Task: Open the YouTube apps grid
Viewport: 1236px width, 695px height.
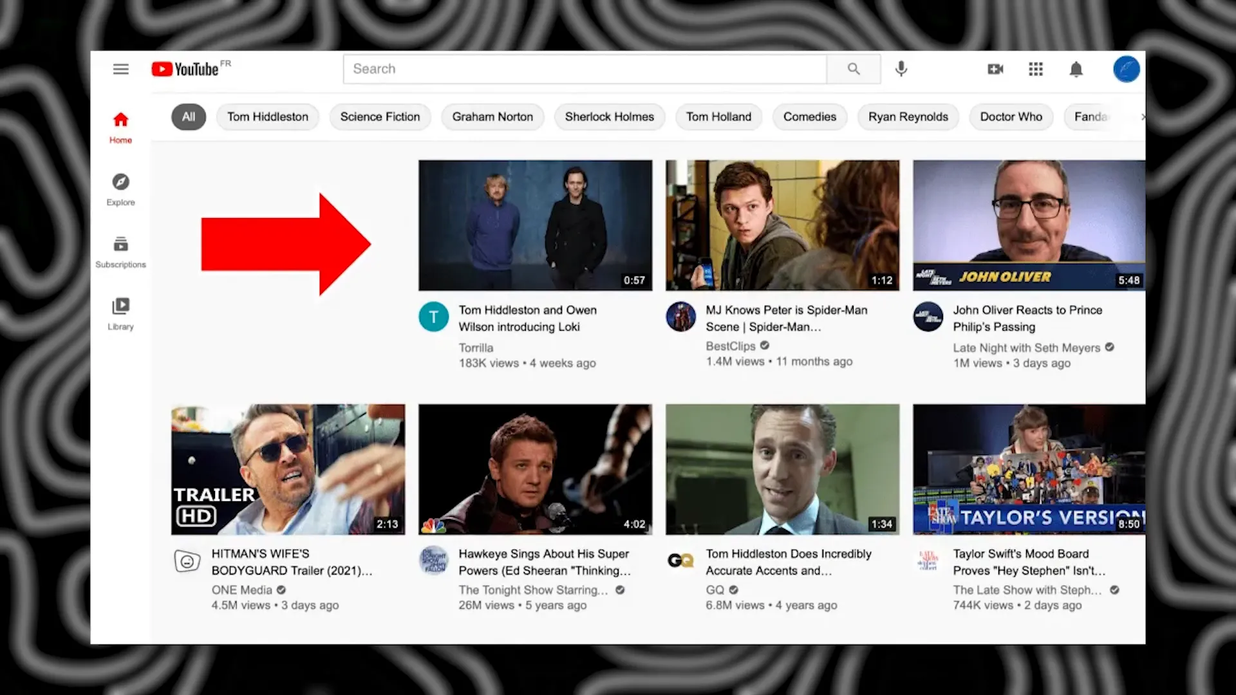Action: tap(1036, 69)
